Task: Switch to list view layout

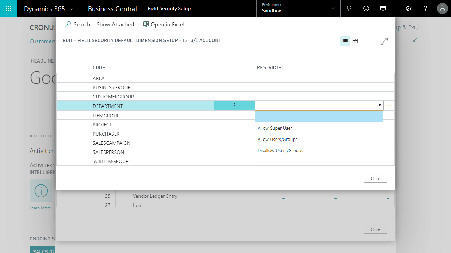Action: click(345, 41)
